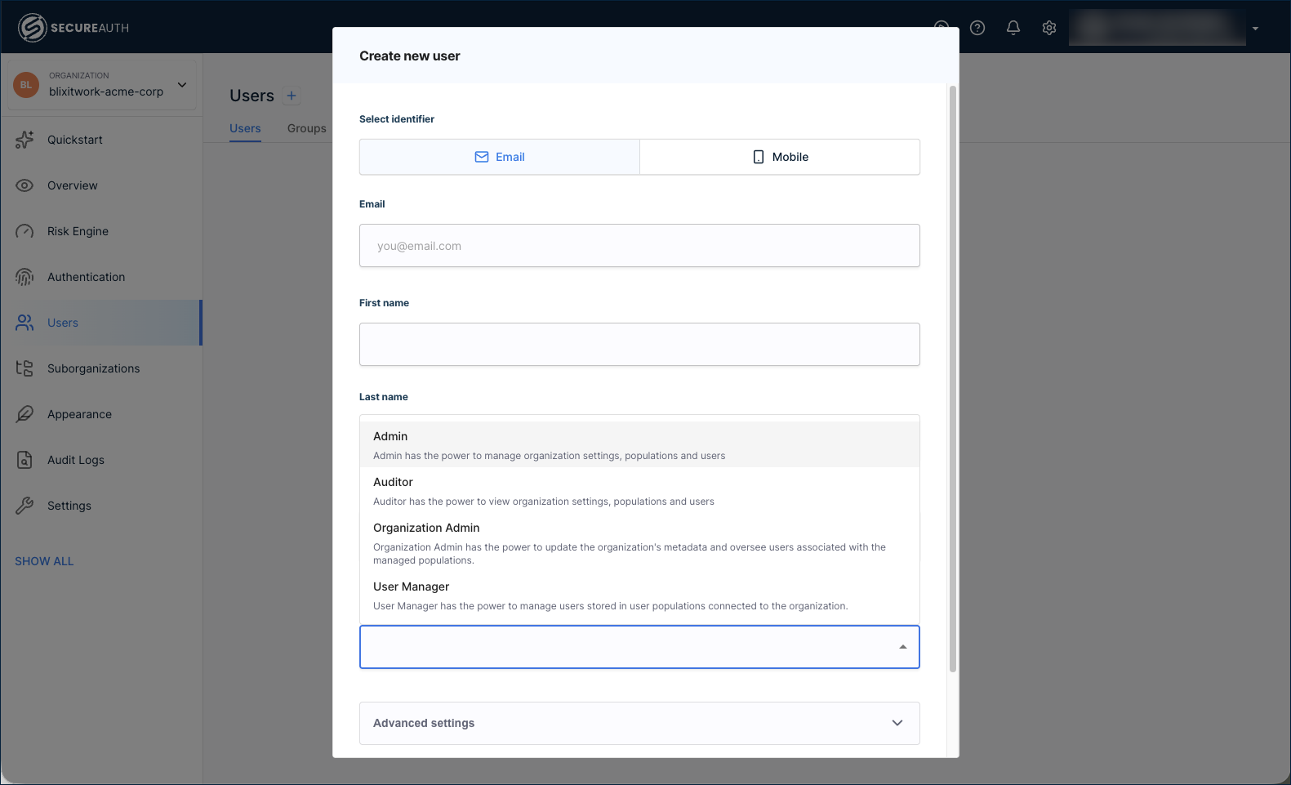
Task: Click the Select identifier label
Action: [x=397, y=118]
